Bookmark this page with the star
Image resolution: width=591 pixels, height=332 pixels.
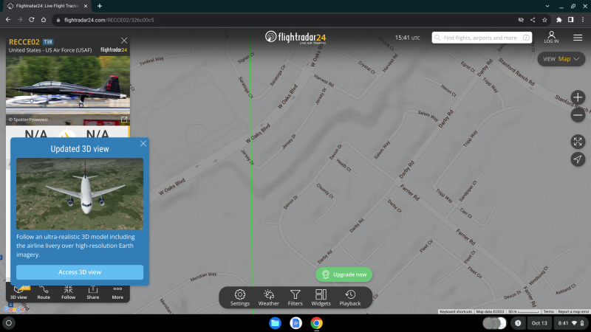pyautogui.click(x=544, y=20)
